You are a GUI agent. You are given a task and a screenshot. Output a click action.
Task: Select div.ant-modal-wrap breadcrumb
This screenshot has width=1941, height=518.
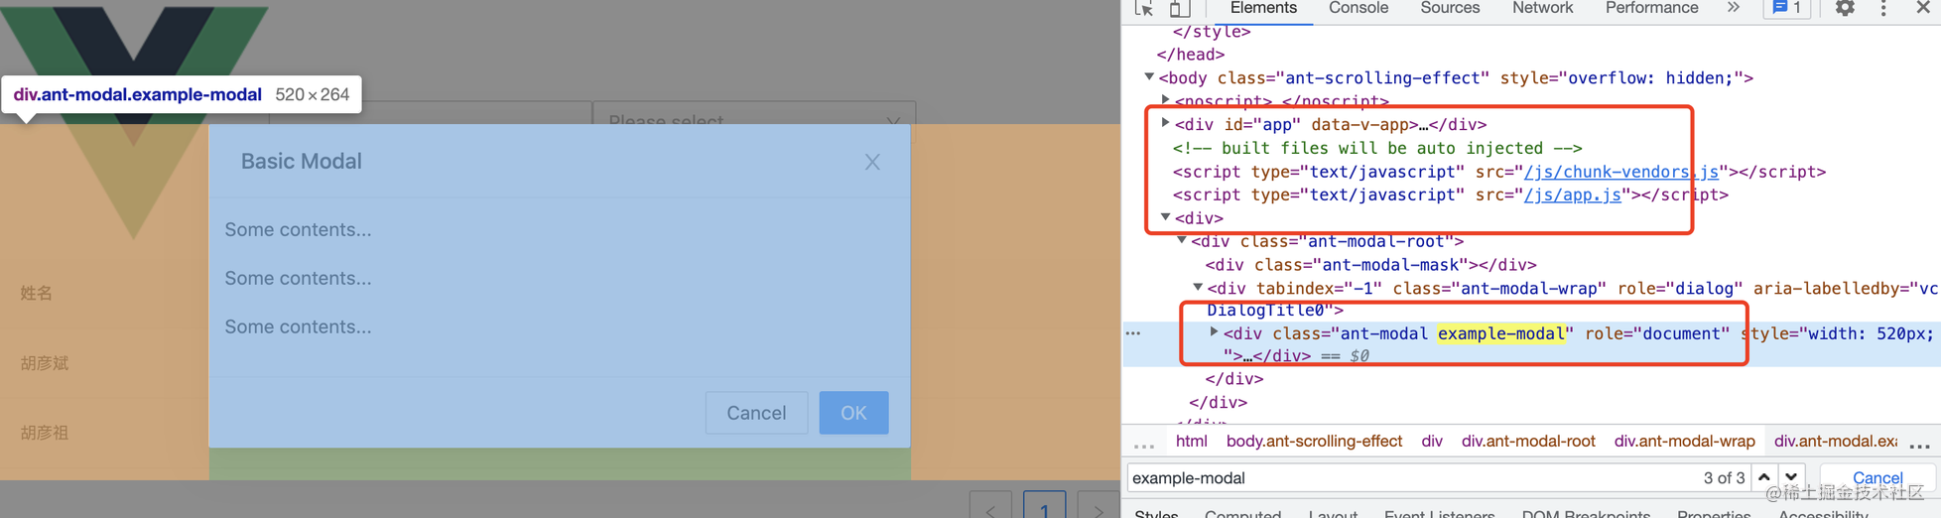[x=1684, y=441]
